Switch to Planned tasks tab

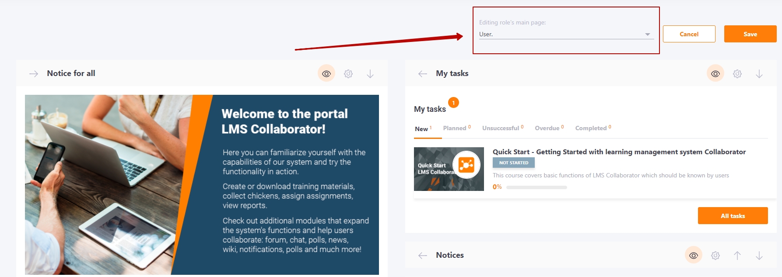457,128
